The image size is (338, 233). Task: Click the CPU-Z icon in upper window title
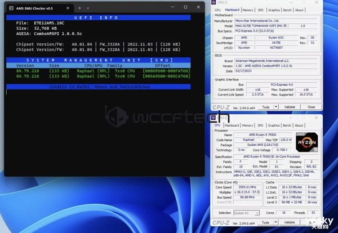(214, 2)
